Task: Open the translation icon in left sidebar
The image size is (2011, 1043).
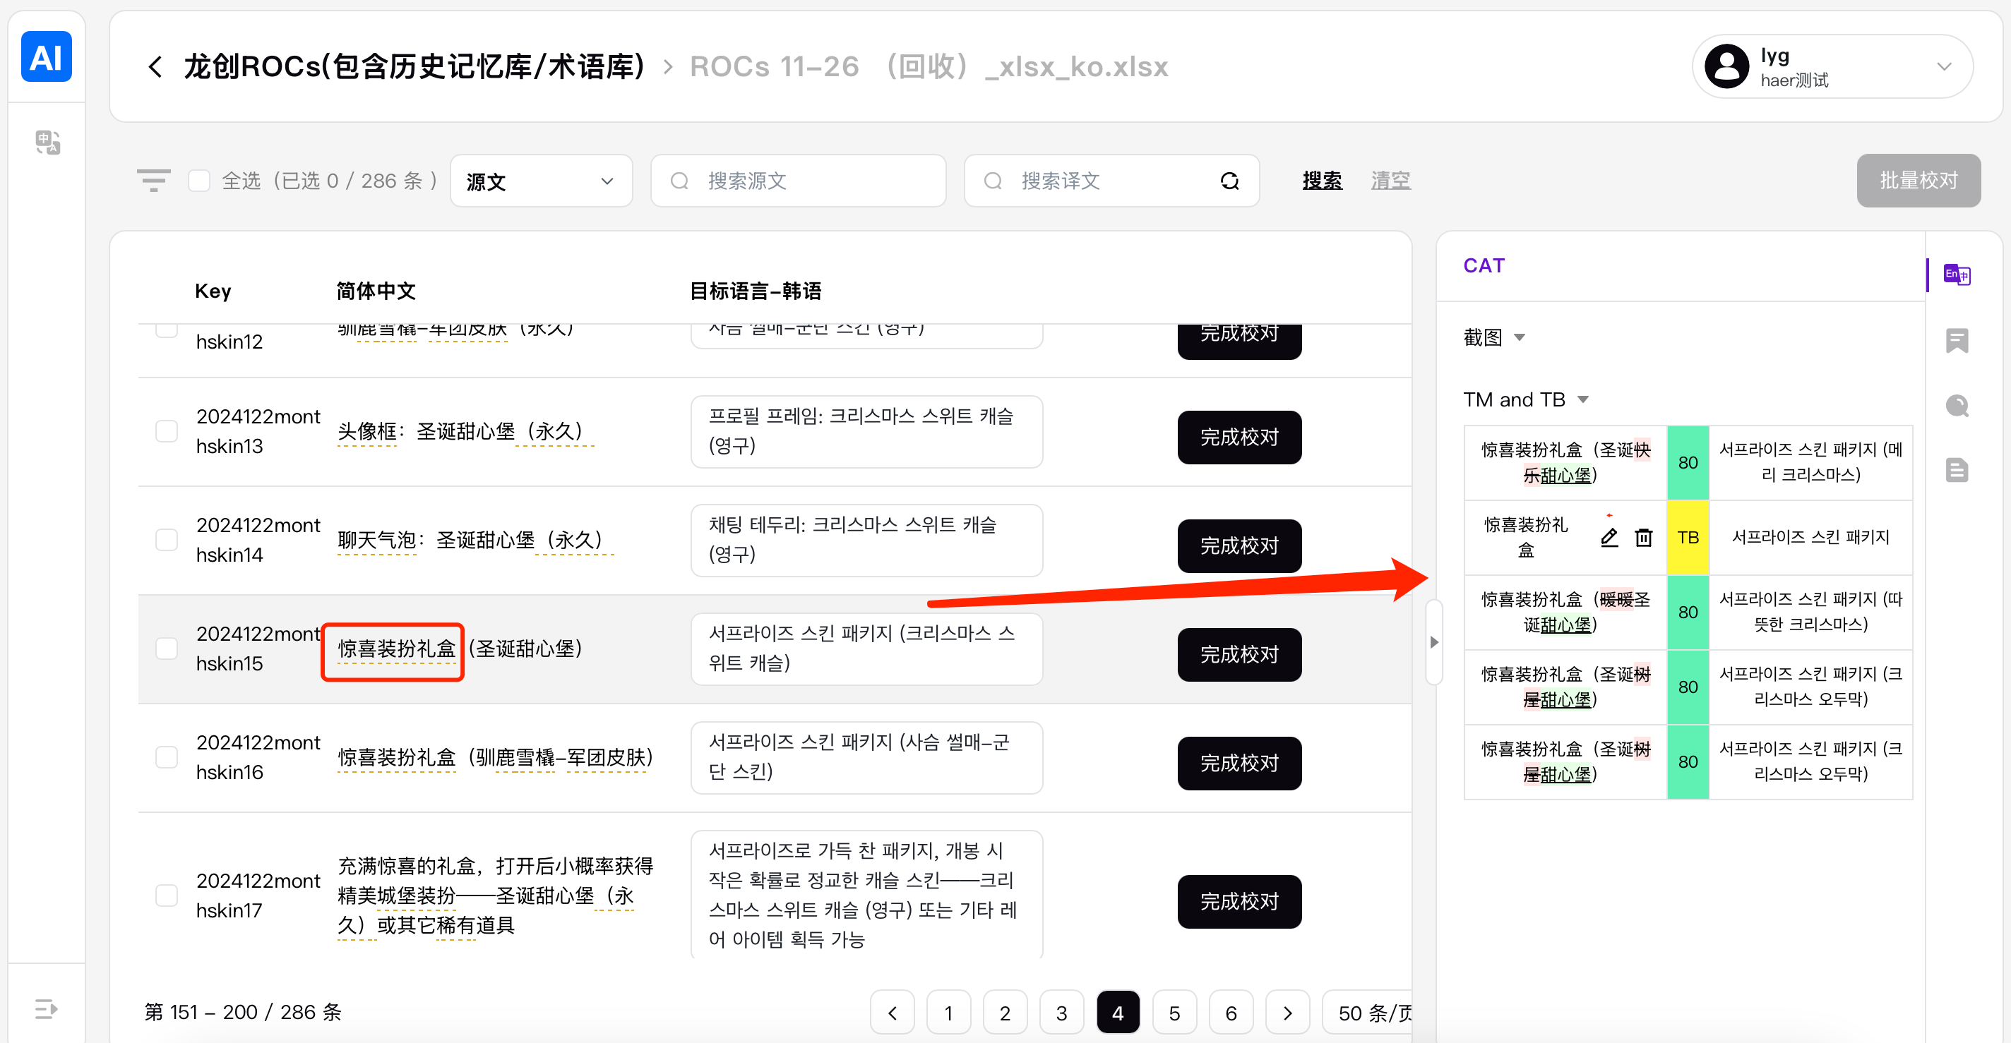Action: coord(47,142)
